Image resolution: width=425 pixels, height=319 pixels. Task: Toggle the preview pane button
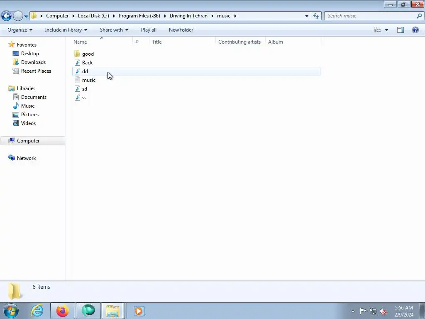(401, 30)
